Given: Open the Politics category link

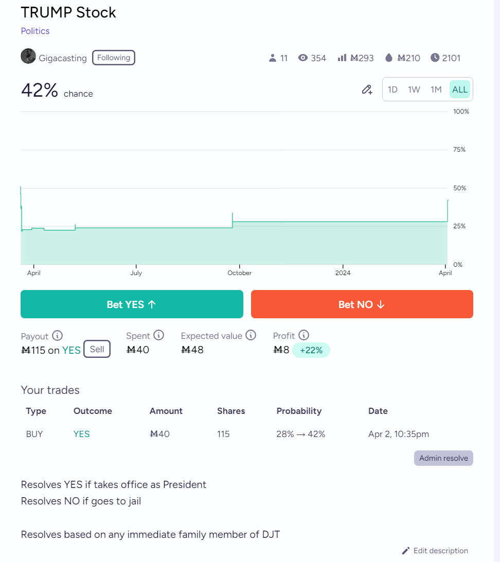Looking at the screenshot, I should tap(35, 31).
